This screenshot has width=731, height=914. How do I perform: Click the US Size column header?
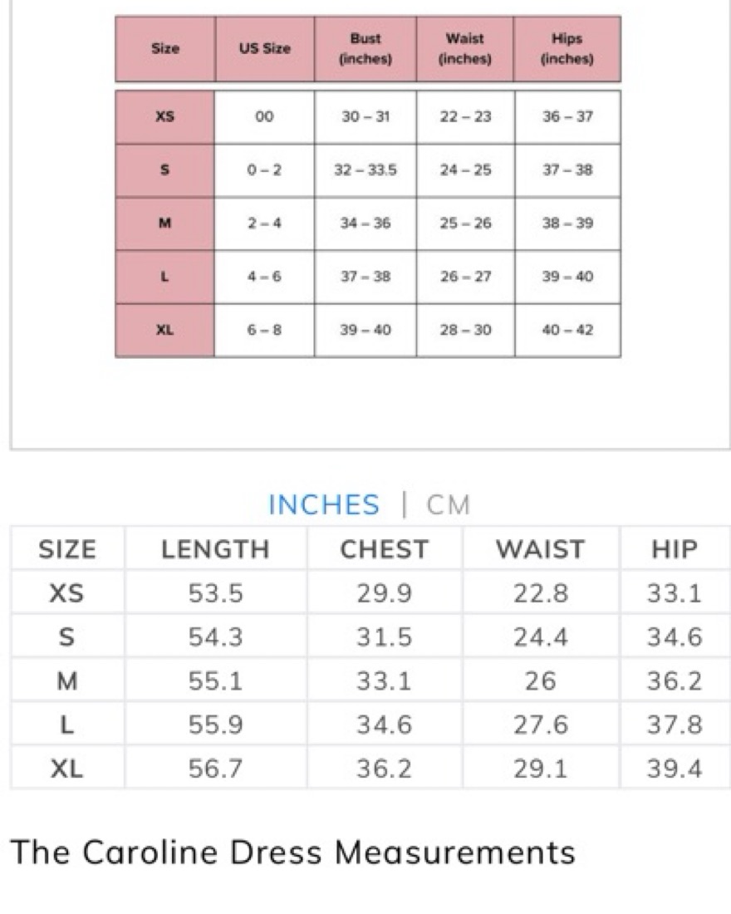click(265, 49)
